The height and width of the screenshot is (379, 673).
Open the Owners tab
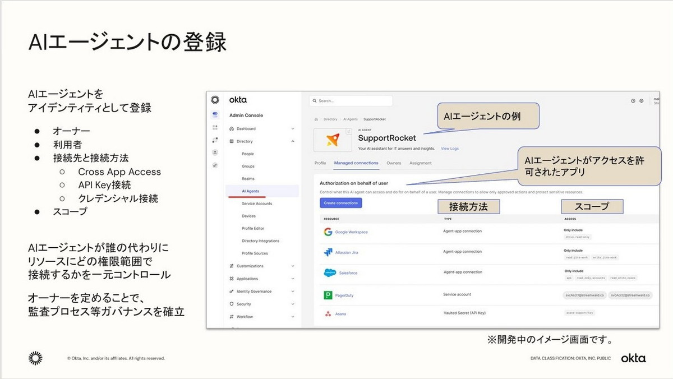point(394,163)
